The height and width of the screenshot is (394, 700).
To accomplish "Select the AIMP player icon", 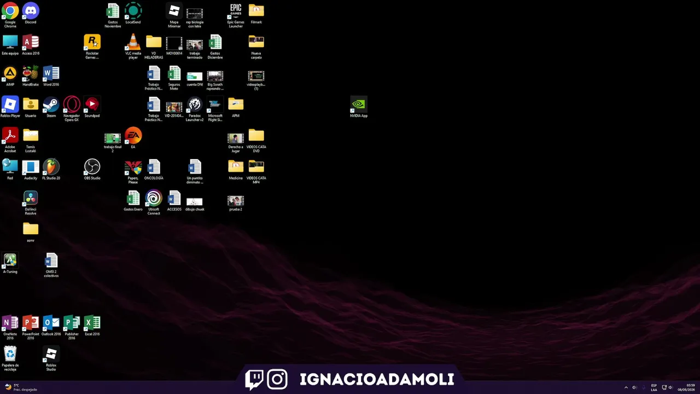I will [x=10, y=73].
